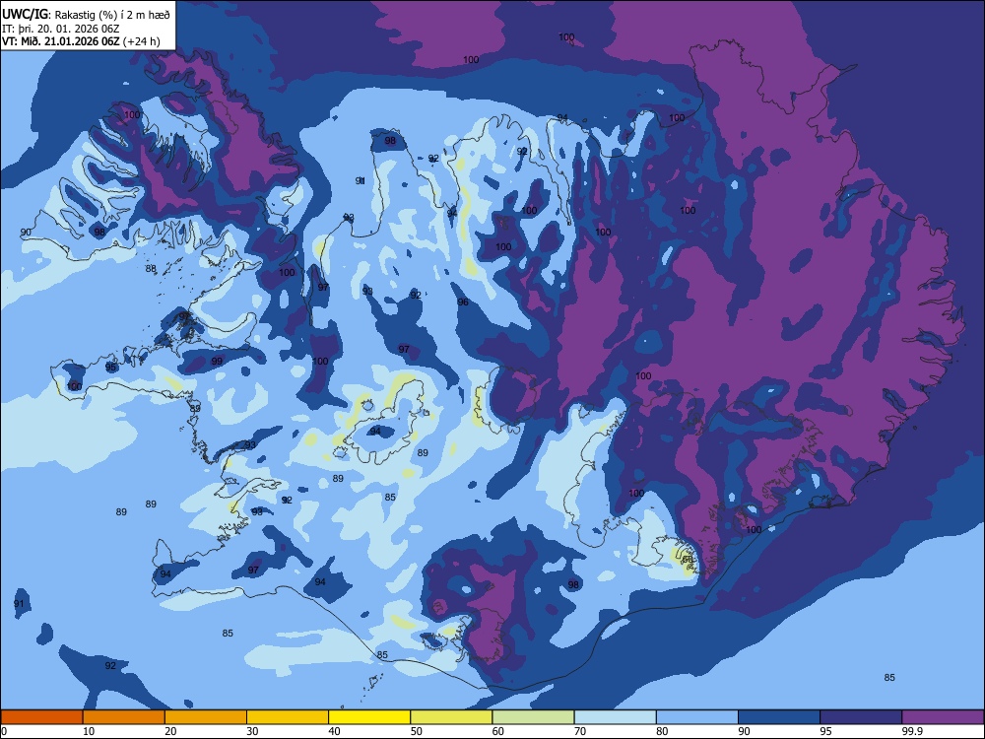Pick the 20–30 light orange legend swatch
This screenshot has height=739, width=985.
coord(206,717)
